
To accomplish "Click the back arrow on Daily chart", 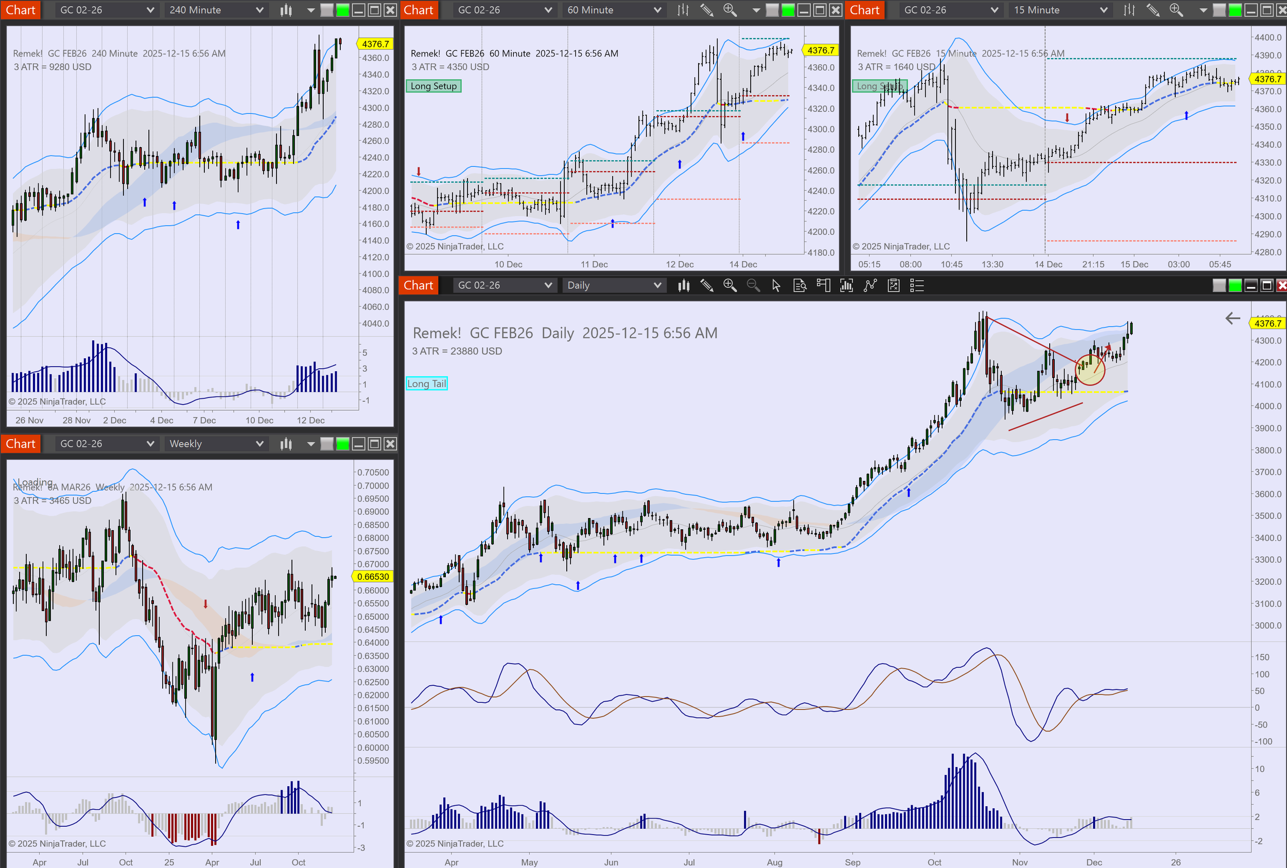I will [x=1232, y=318].
